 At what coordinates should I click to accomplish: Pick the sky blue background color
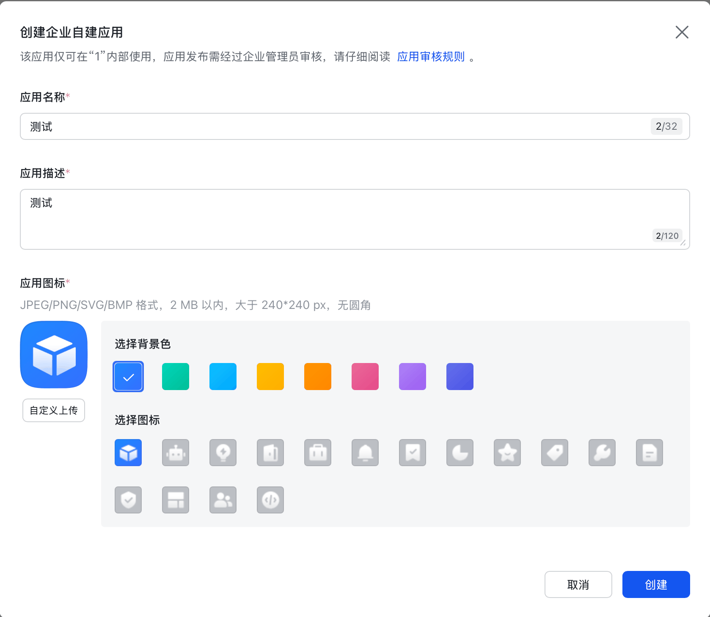223,377
